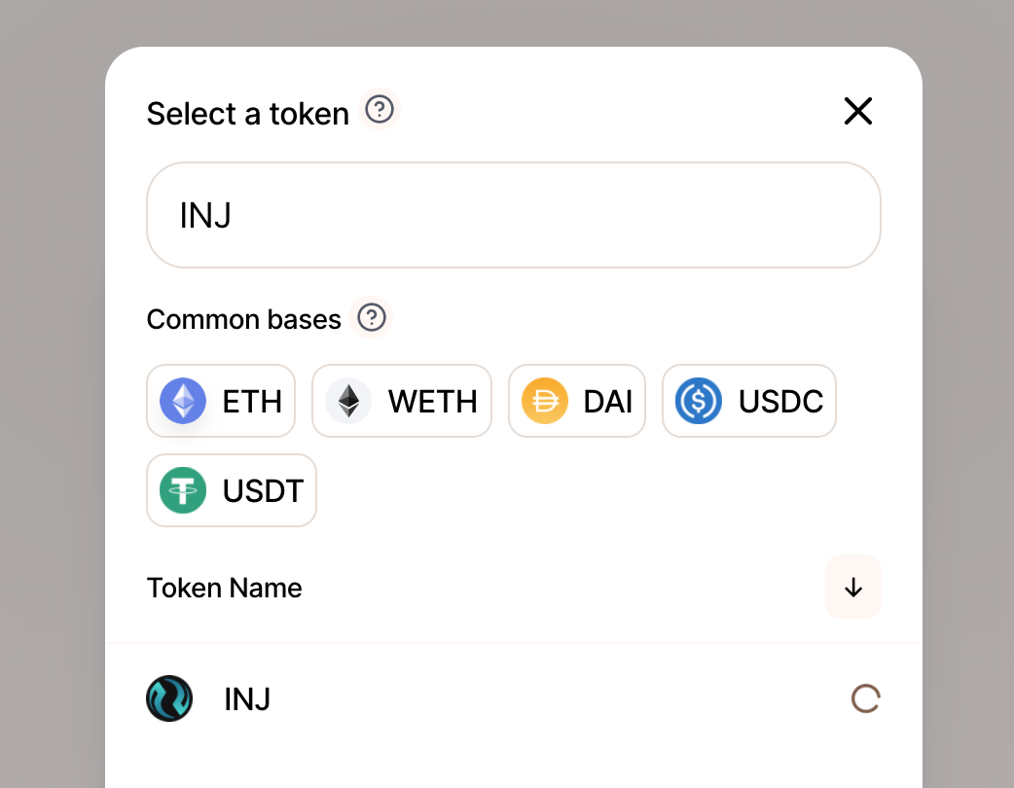The width and height of the screenshot is (1014, 788).
Task: Click the orange DAI coin logo
Action: (545, 401)
